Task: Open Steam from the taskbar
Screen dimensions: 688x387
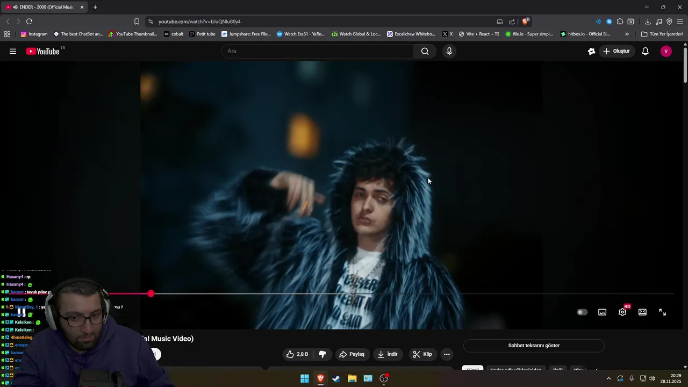Action: (x=336, y=378)
